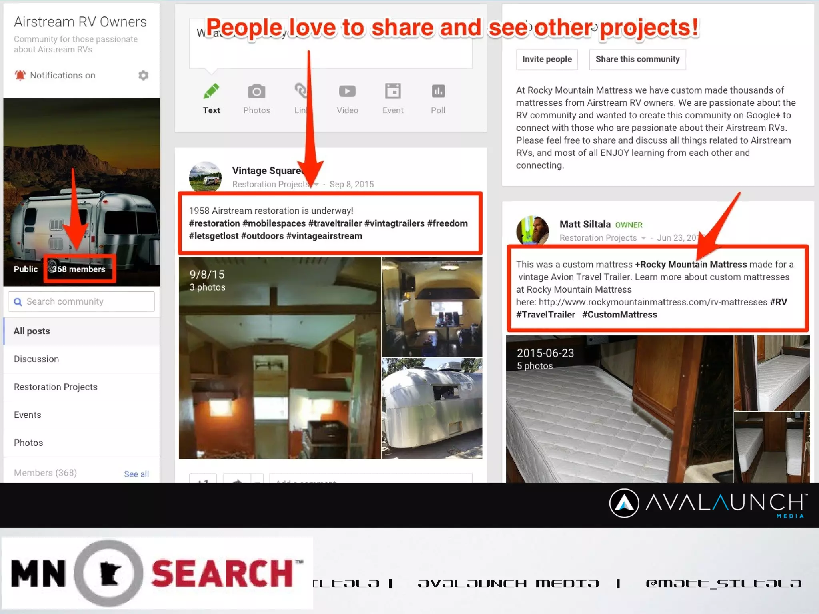This screenshot has width=819, height=614.
Task: Click the Sep 8, 2015 post date
Action: [x=352, y=184]
